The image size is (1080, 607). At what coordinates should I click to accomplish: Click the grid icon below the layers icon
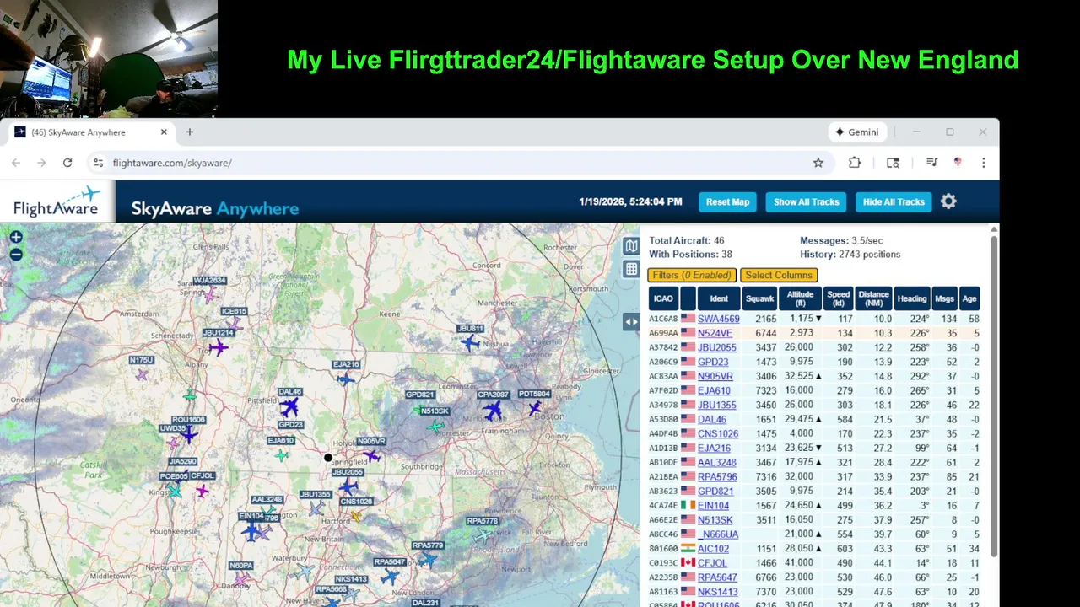pos(631,269)
